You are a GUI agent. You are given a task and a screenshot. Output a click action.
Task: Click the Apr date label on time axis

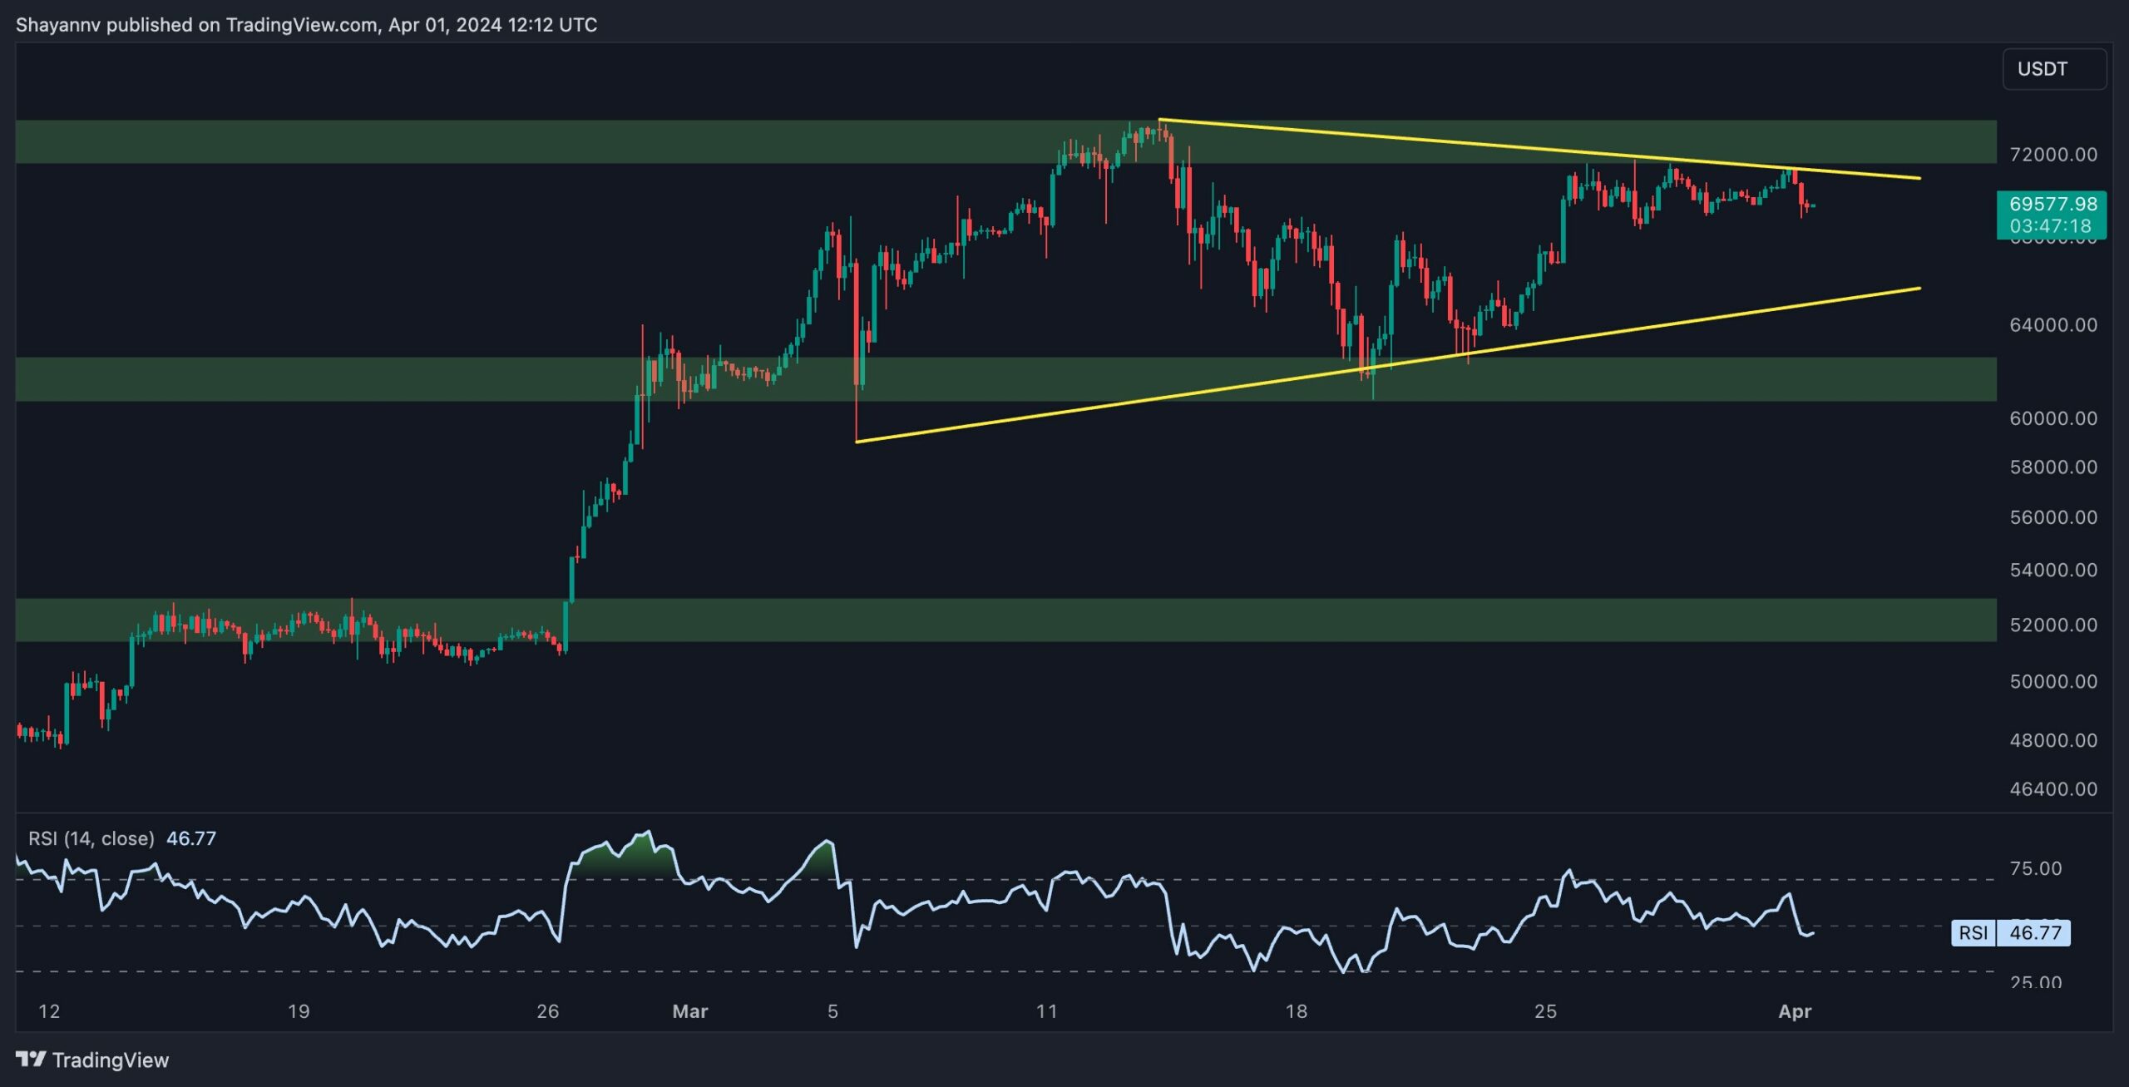point(1794,1011)
